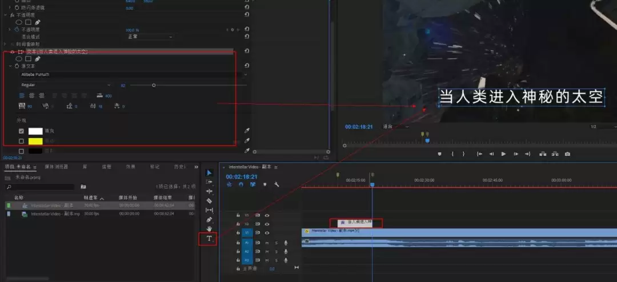Open the font family dropdown Alibaba PuHuiTi
The width and height of the screenshot is (617, 282).
point(134,74)
